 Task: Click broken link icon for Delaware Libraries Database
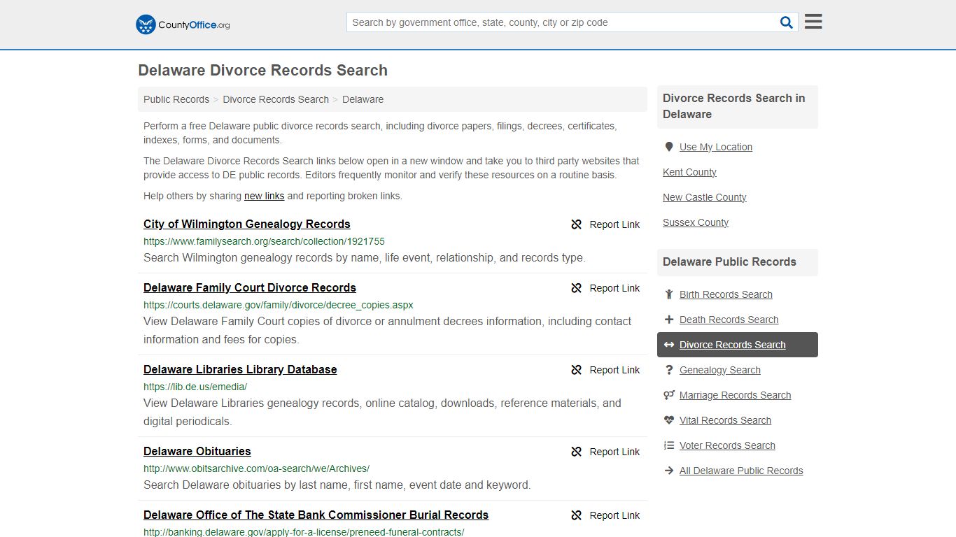[x=577, y=370]
